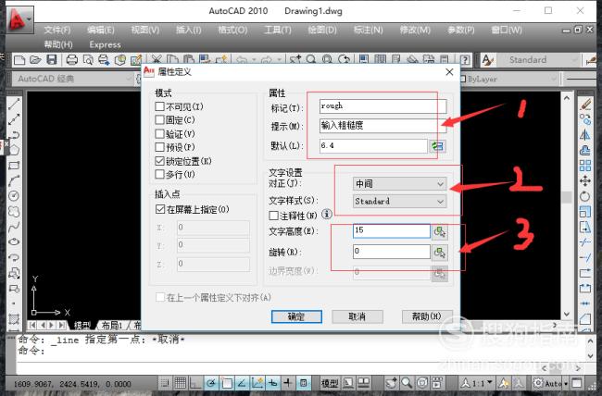Open the AutoCAD application menu button
Viewport: 602px width, 396px height.
(19, 19)
